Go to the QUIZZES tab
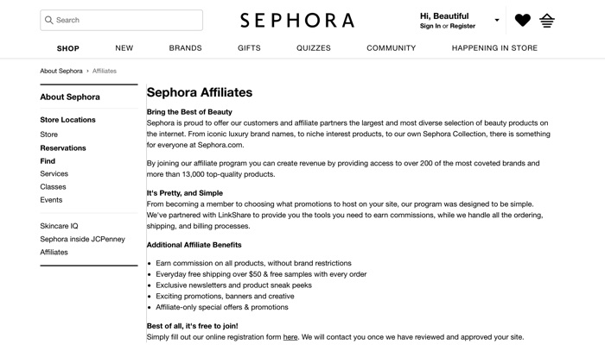Viewport: 605px width, 357px height. point(314,48)
